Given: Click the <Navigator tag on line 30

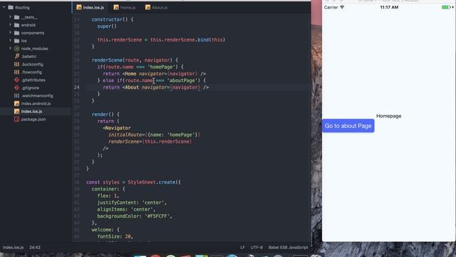Looking at the screenshot, I should (117, 128).
